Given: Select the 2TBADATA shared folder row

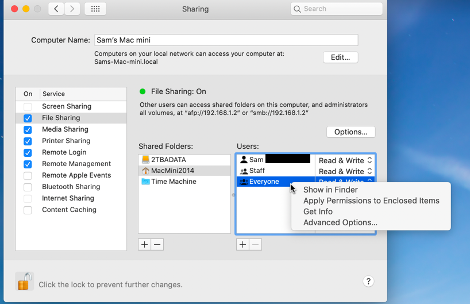Looking at the screenshot, I should 184,160.
